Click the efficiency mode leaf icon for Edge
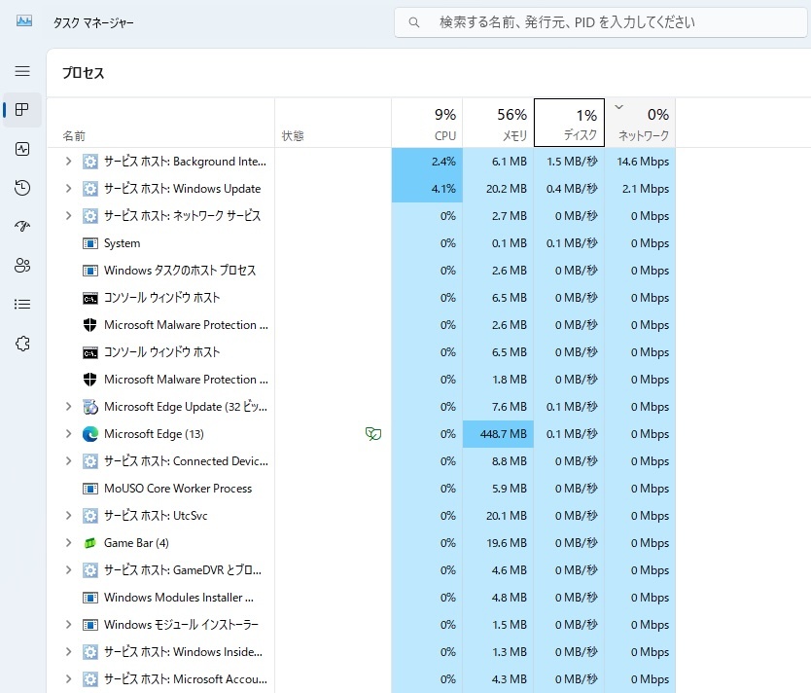Viewport: 811px width, 693px height. [x=371, y=434]
